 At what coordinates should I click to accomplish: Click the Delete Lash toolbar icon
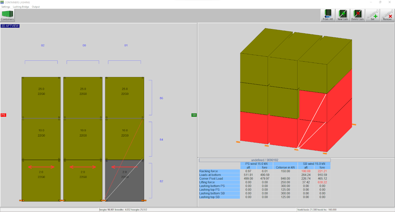click(x=357, y=15)
